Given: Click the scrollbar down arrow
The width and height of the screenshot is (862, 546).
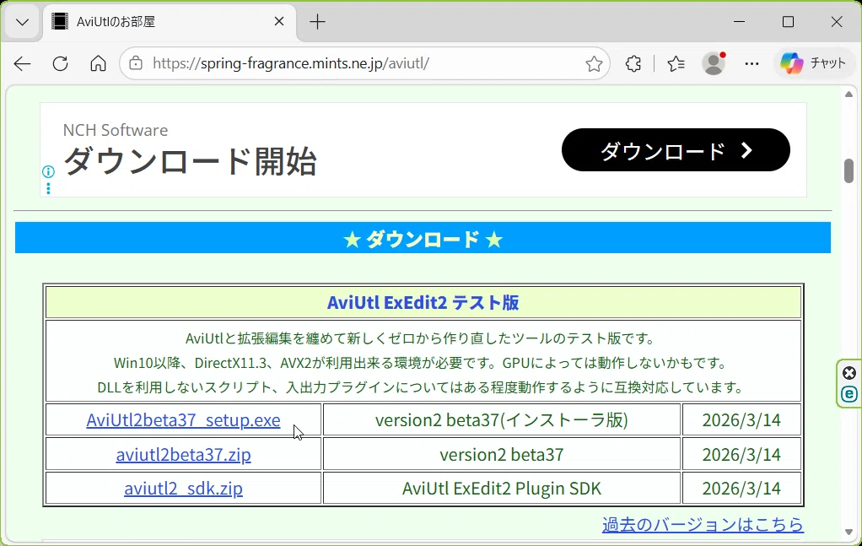Looking at the screenshot, I should pos(849,532).
